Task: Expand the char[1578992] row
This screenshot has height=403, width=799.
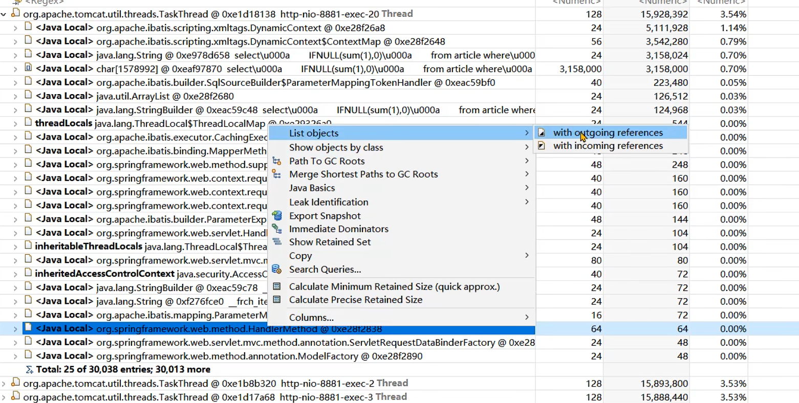Action: 16,69
